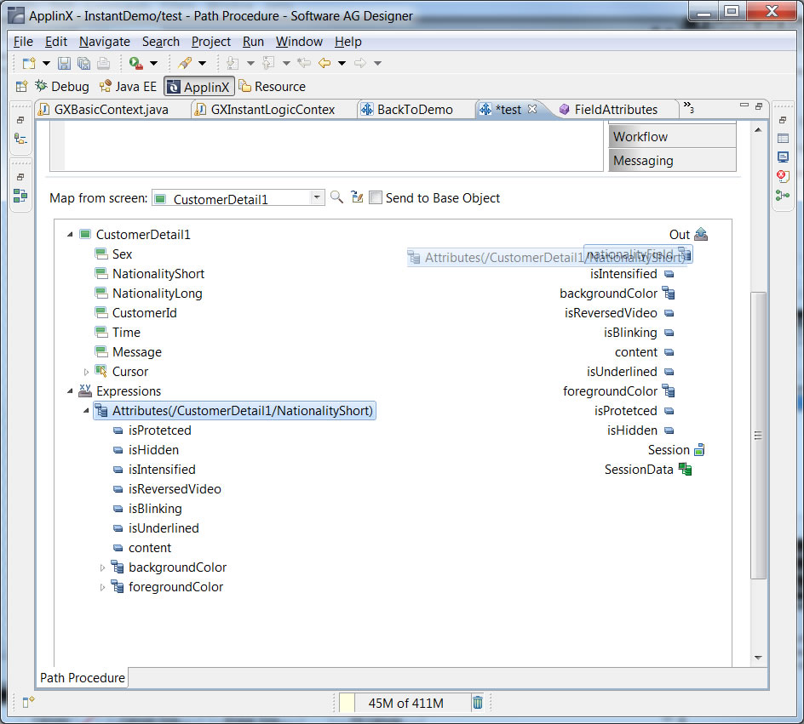Viewport: 804px width, 724px height.
Task: Click the Expressions xy icon
Action: point(85,391)
